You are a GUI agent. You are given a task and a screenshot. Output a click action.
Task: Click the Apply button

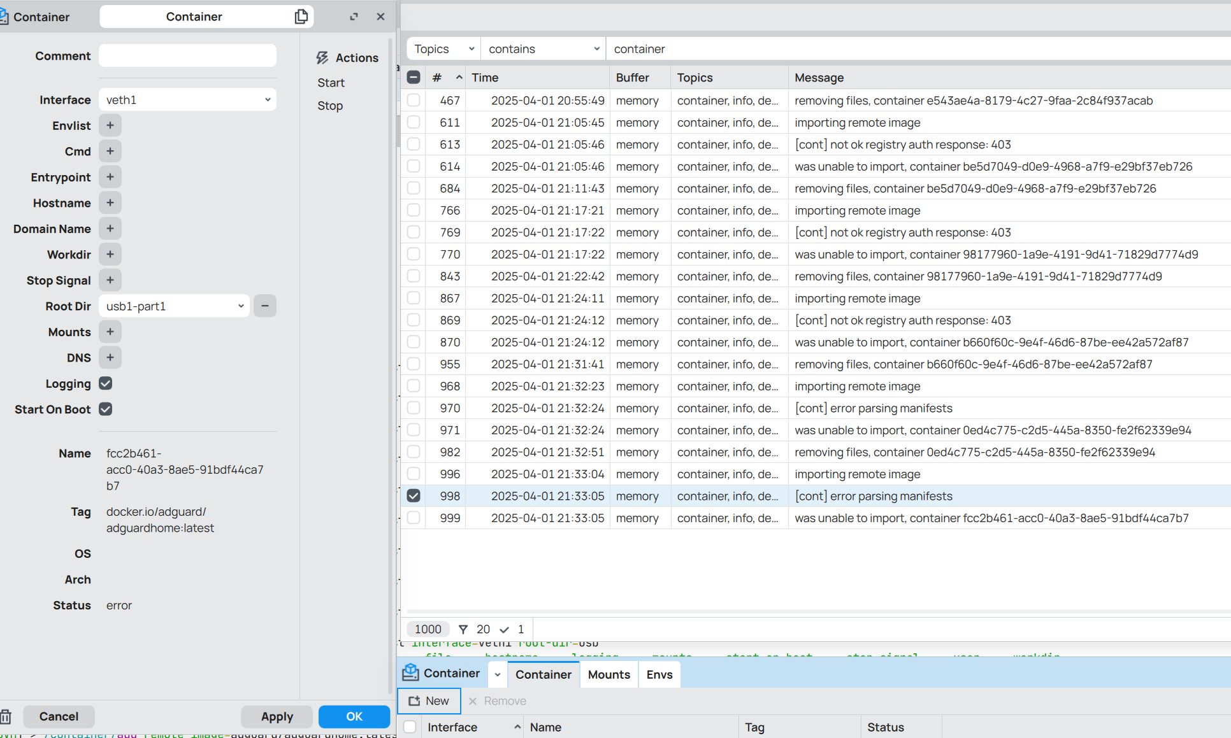[x=277, y=716]
